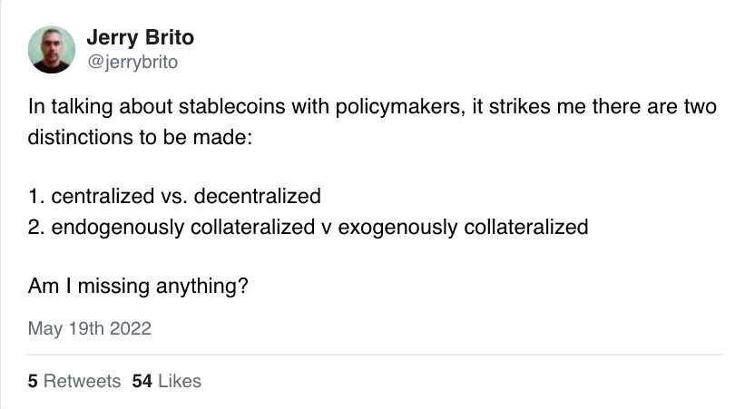Click the retweet count number 5
745x409 pixels.
(33, 381)
